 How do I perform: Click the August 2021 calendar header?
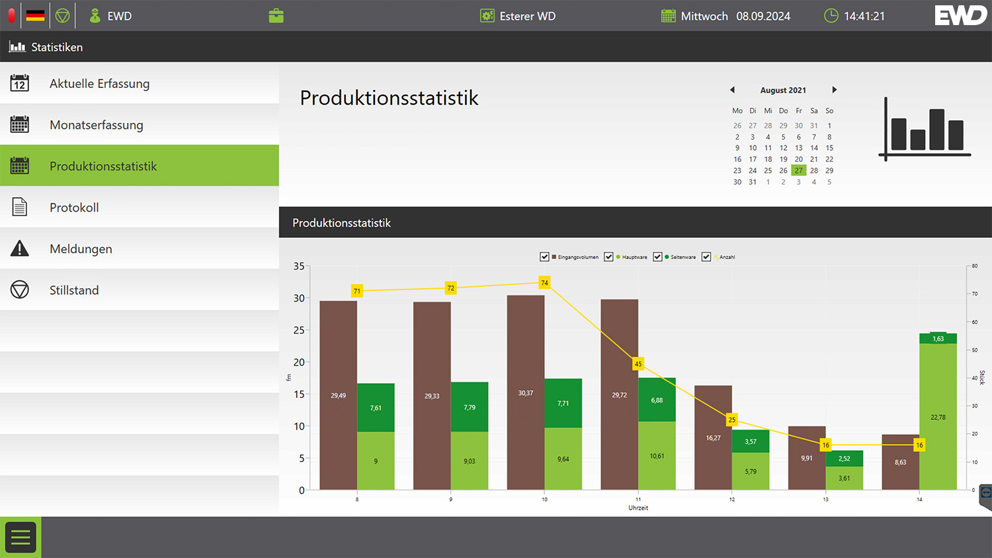coord(783,90)
